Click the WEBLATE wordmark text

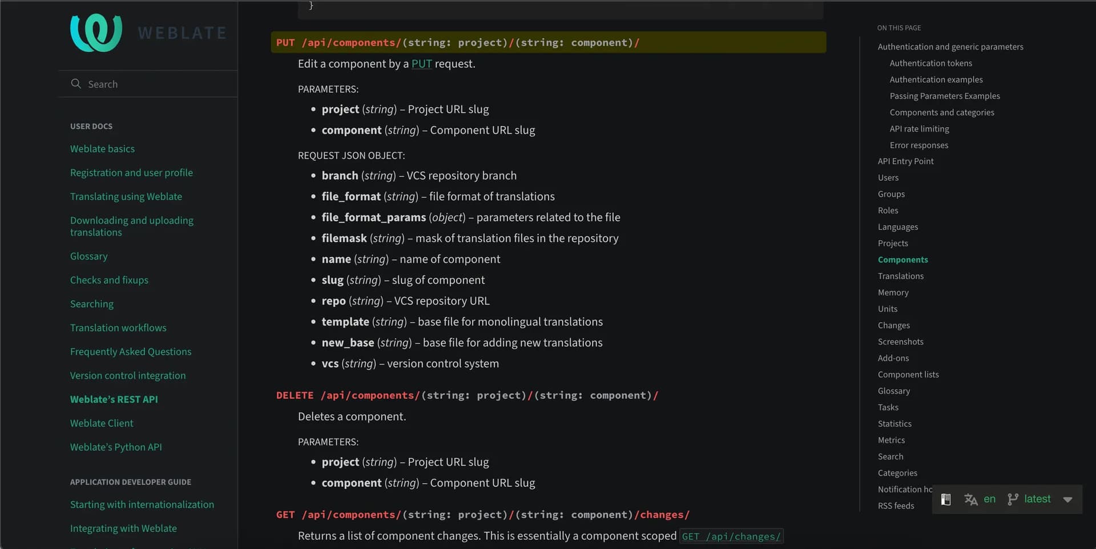coord(182,33)
